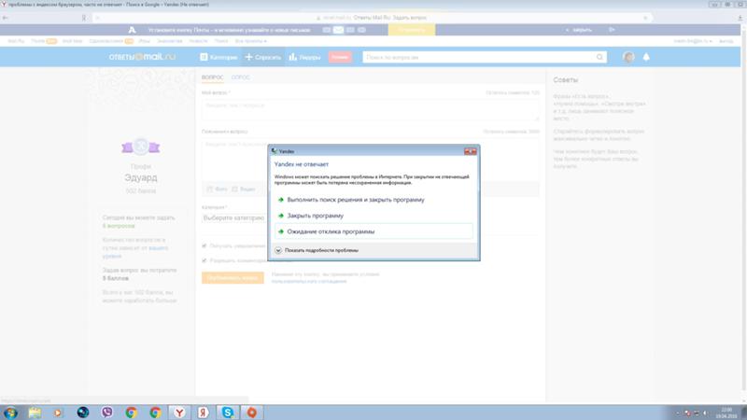Viewport: 747px width, 420px height.
Task: Switch to the ВОПРОС tab
Action: click(212, 77)
